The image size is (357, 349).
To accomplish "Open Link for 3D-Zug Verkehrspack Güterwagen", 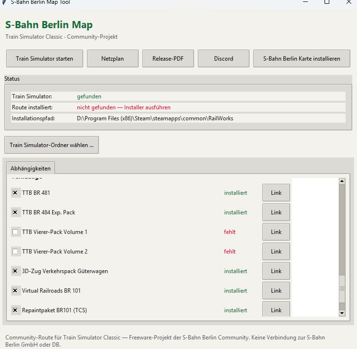I will coord(276,271).
